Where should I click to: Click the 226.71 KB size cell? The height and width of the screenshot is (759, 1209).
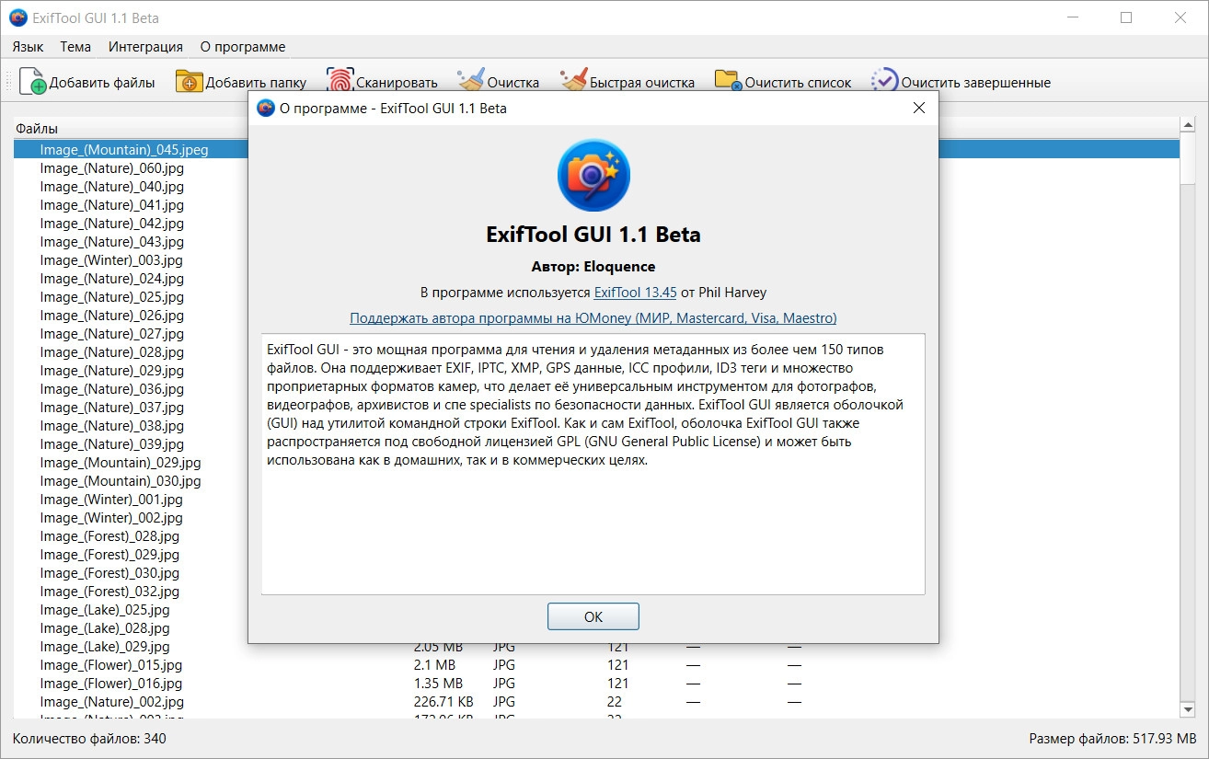(x=444, y=702)
